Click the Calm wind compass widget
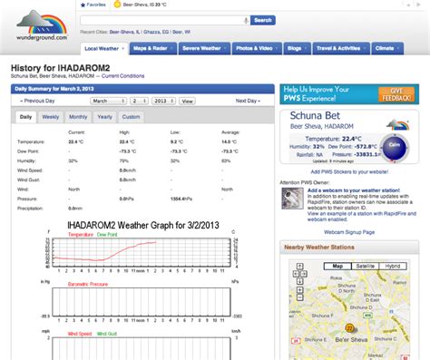The image size is (430, 360). point(395,148)
